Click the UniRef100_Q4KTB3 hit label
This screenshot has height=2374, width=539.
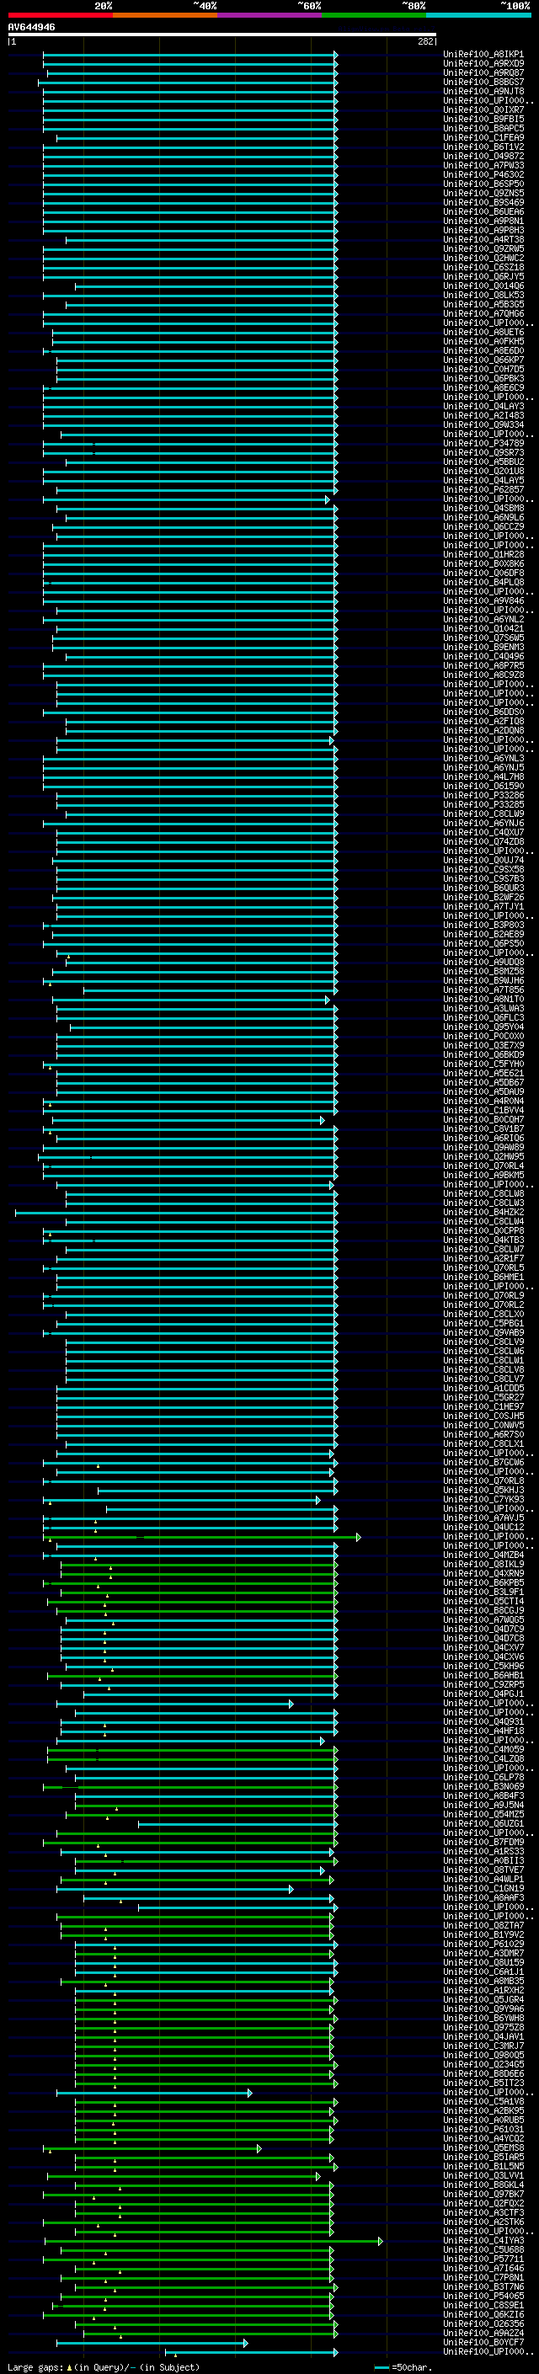pos(483,1240)
